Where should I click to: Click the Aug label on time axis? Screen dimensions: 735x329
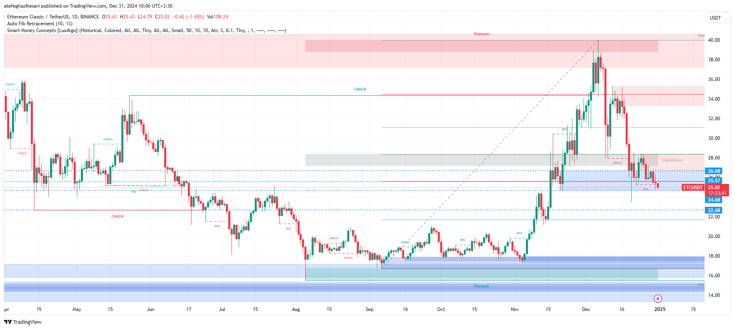pos(296,309)
